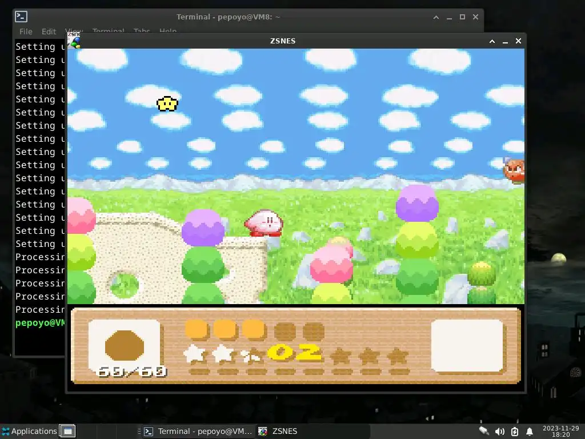Open the File menu in Terminal

(26, 31)
